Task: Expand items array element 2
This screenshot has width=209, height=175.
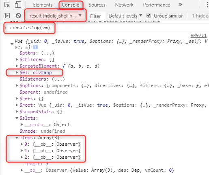Action: (22, 157)
